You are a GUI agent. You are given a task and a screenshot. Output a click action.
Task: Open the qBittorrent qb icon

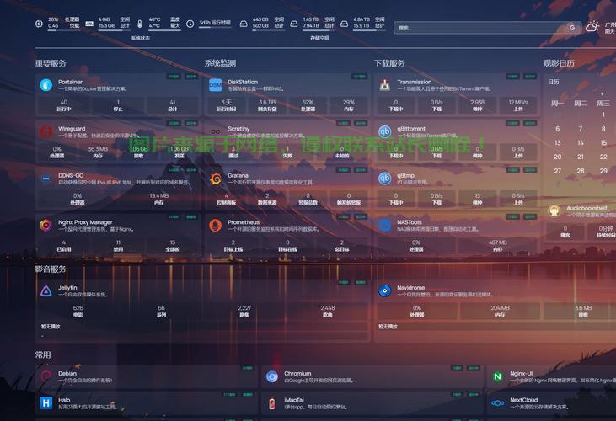click(384, 132)
